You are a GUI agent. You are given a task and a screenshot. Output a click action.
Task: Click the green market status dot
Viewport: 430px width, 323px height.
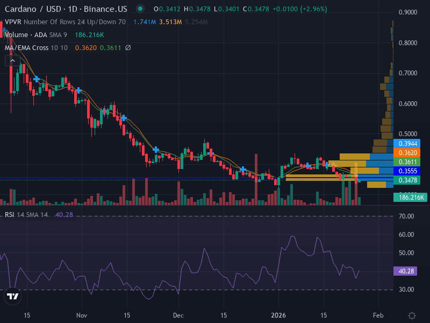[140, 9]
